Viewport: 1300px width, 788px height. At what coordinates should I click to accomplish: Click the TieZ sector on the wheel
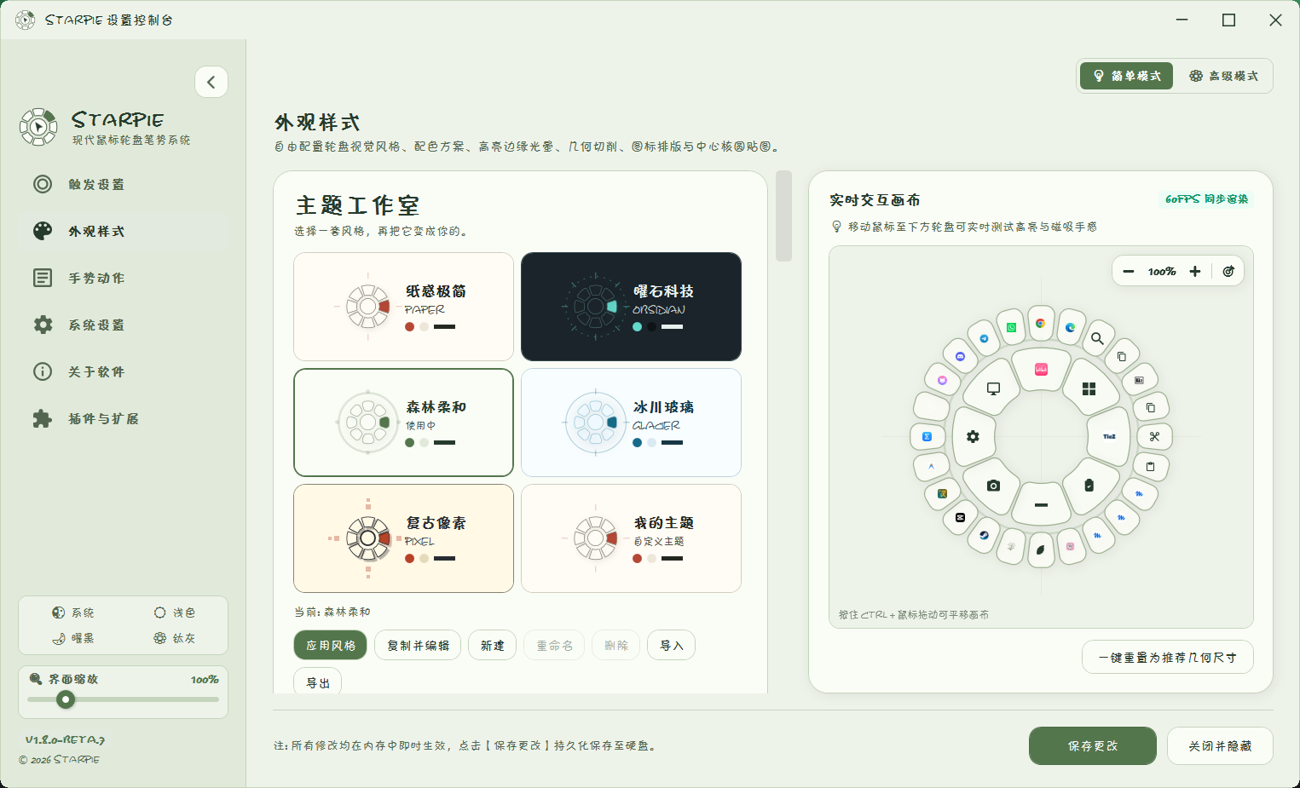tap(1109, 436)
